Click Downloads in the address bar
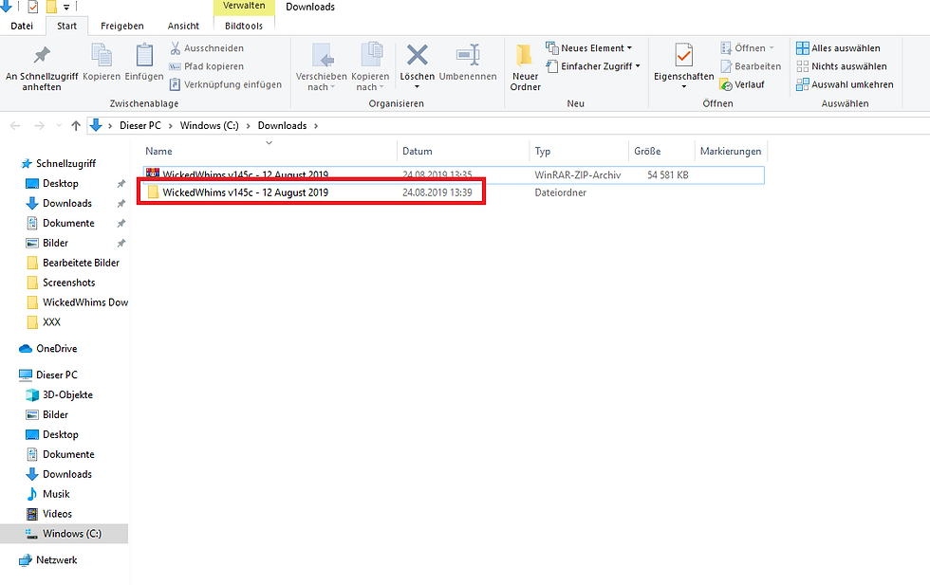930x585 pixels. pyautogui.click(x=283, y=126)
